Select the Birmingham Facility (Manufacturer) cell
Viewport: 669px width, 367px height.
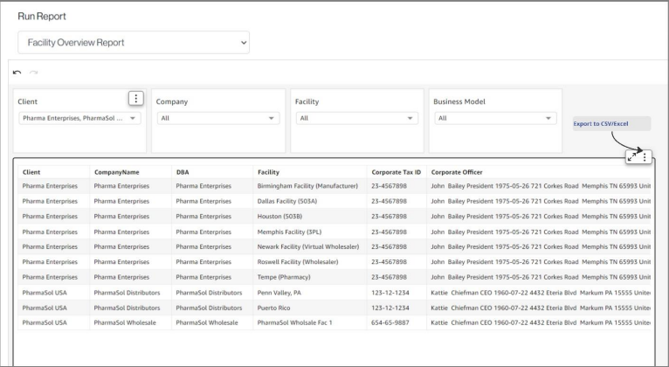(307, 186)
